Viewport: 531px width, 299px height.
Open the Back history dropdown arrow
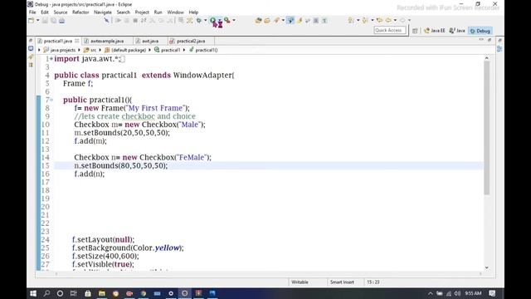coord(395,20)
